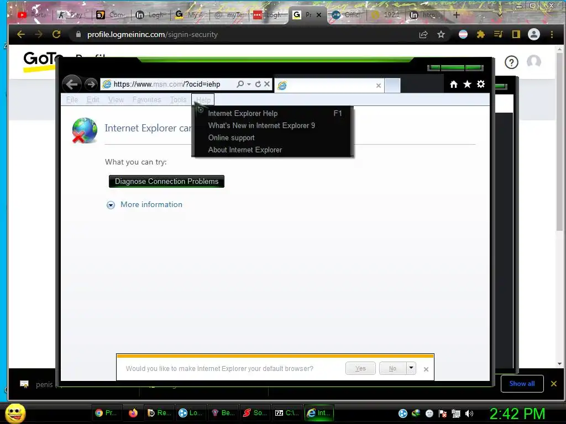
Task: Click No on default browser prompt
Action: 393,368
